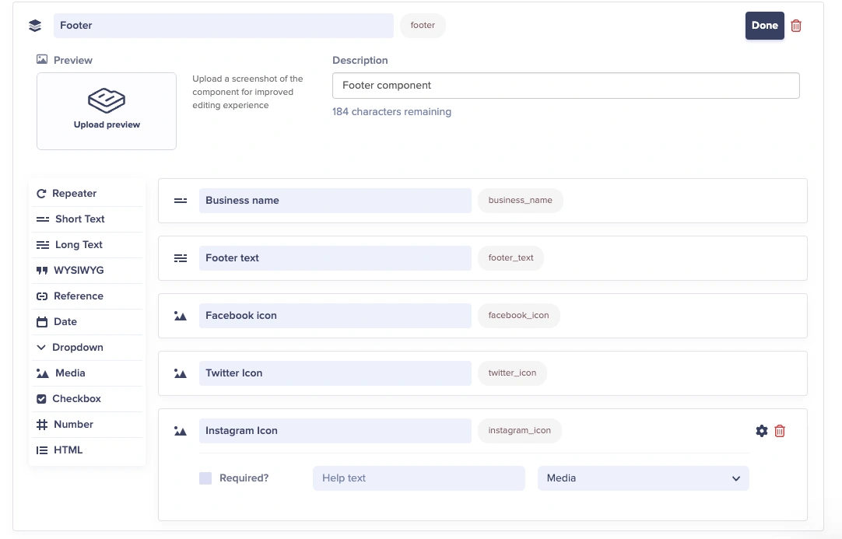Click the red trash icon beside Done
Screen dimensions: 842x539
coord(796,26)
